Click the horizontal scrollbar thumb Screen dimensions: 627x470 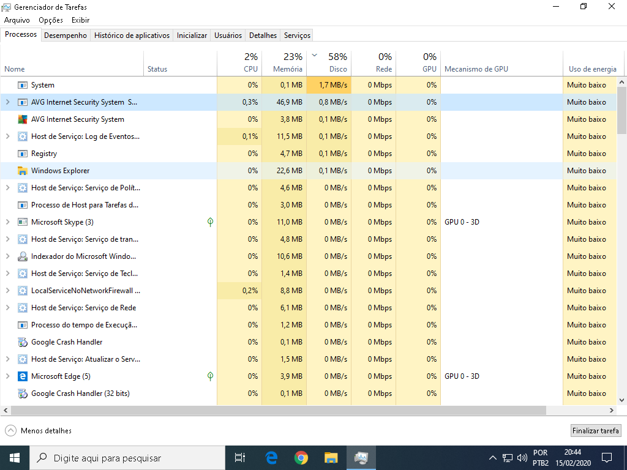278,410
